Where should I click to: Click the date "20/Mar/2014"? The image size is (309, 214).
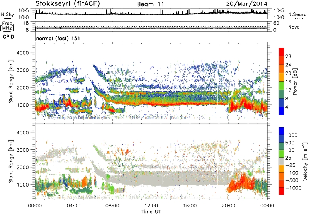[247, 3]
